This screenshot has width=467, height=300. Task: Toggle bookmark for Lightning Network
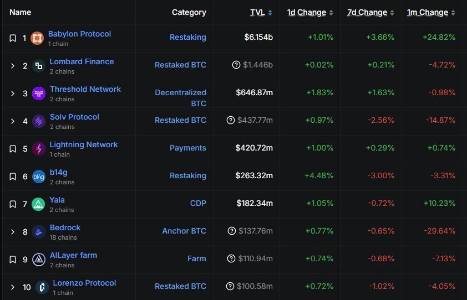tap(13, 149)
